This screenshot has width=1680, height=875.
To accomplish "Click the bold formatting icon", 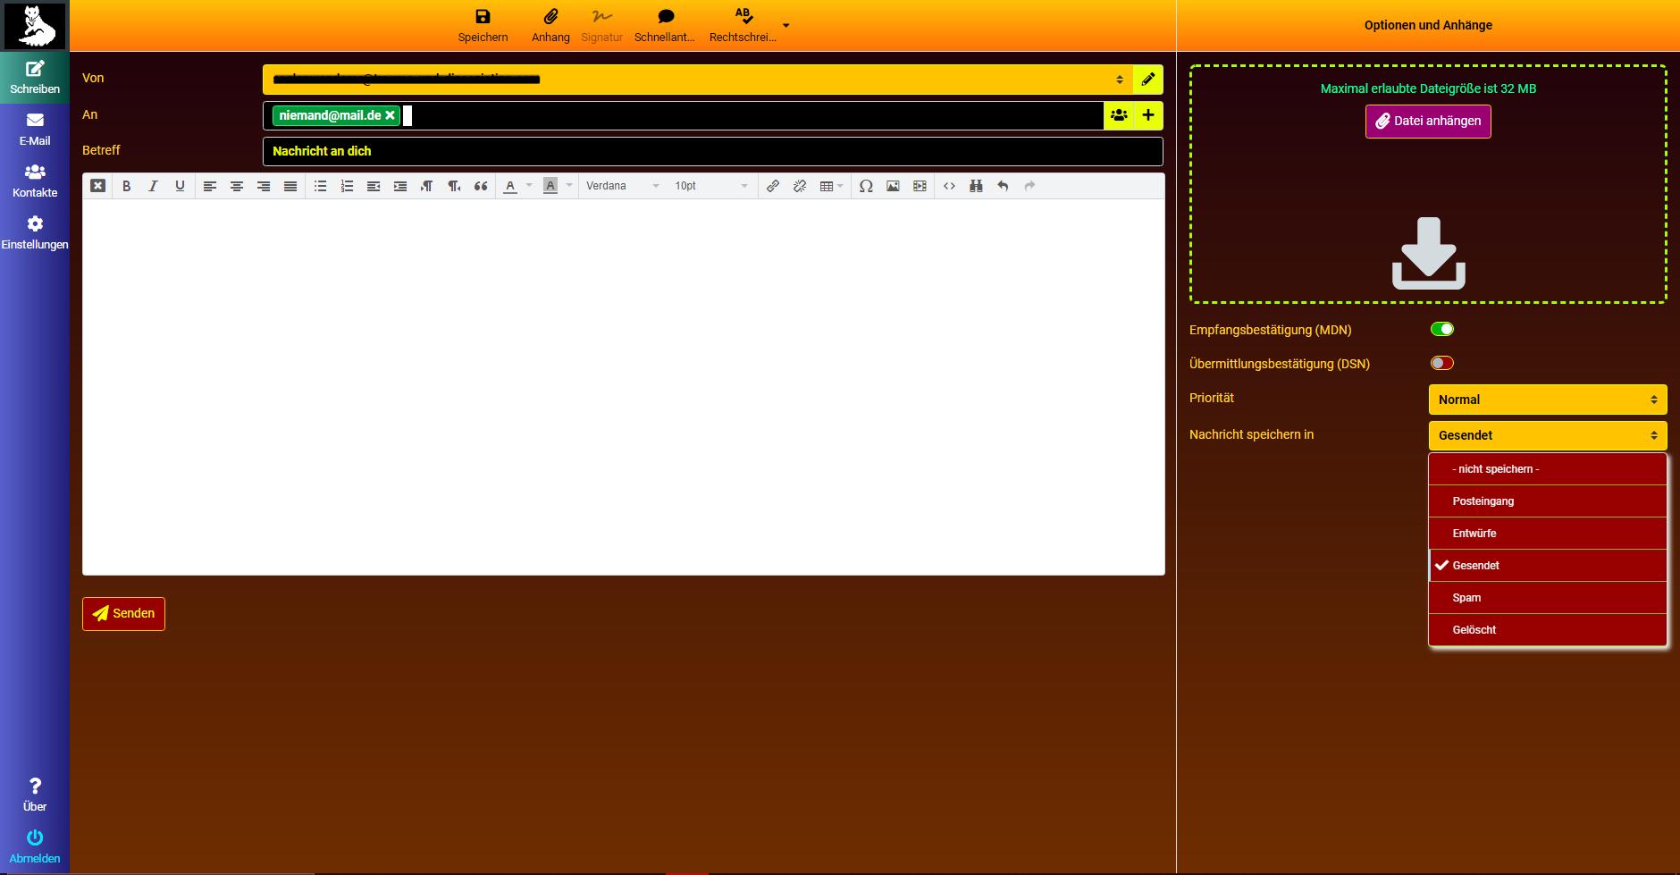I will [x=127, y=186].
